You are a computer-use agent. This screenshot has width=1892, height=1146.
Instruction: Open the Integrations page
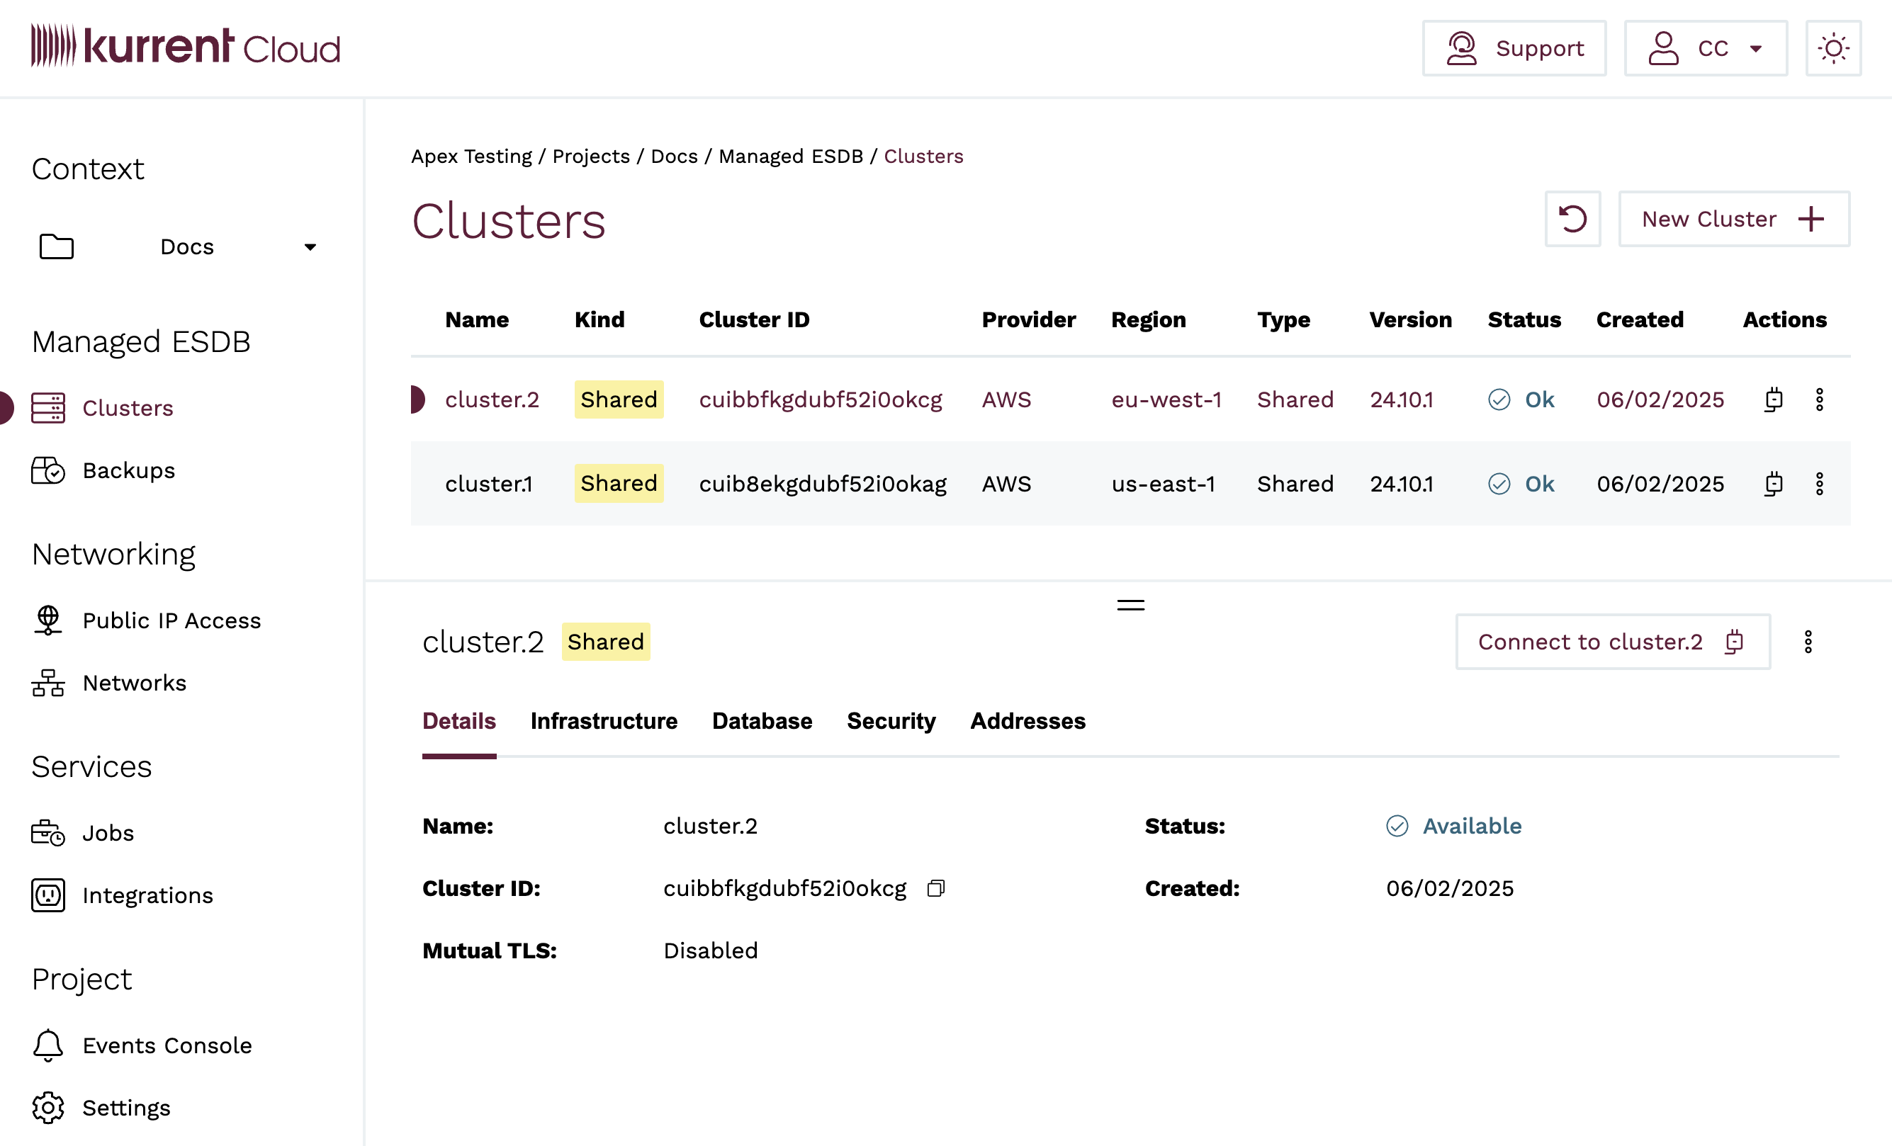pyautogui.click(x=147, y=895)
